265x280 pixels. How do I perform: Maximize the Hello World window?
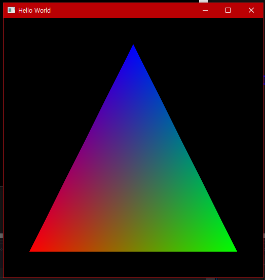point(228,10)
